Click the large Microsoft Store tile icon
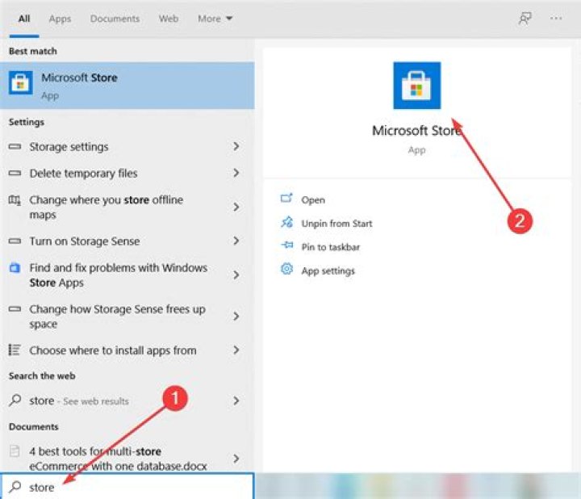The height and width of the screenshot is (499, 581). [x=417, y=86]
